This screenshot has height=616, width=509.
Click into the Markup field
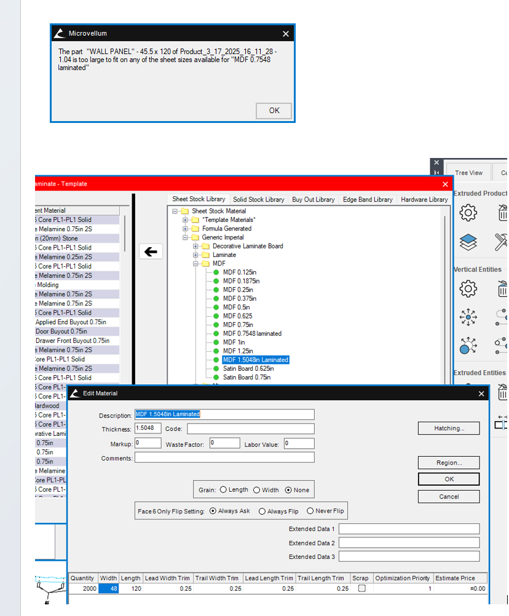coord(148,443)
